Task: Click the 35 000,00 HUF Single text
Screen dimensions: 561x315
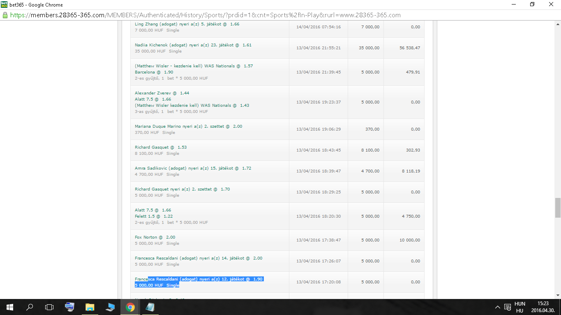Action: [158, 51]
